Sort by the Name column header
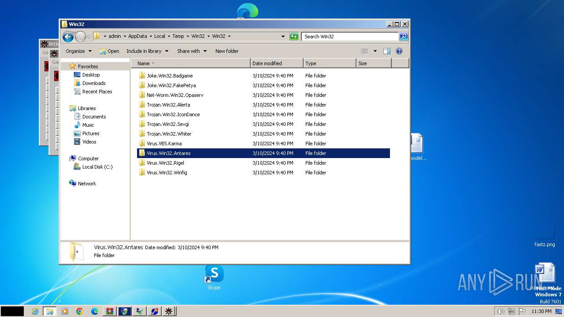The height and width of the screenshot is (317, 564). click(191, 63)
